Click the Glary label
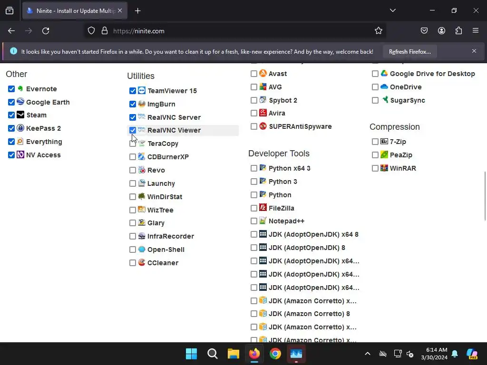 coord(156,223)
